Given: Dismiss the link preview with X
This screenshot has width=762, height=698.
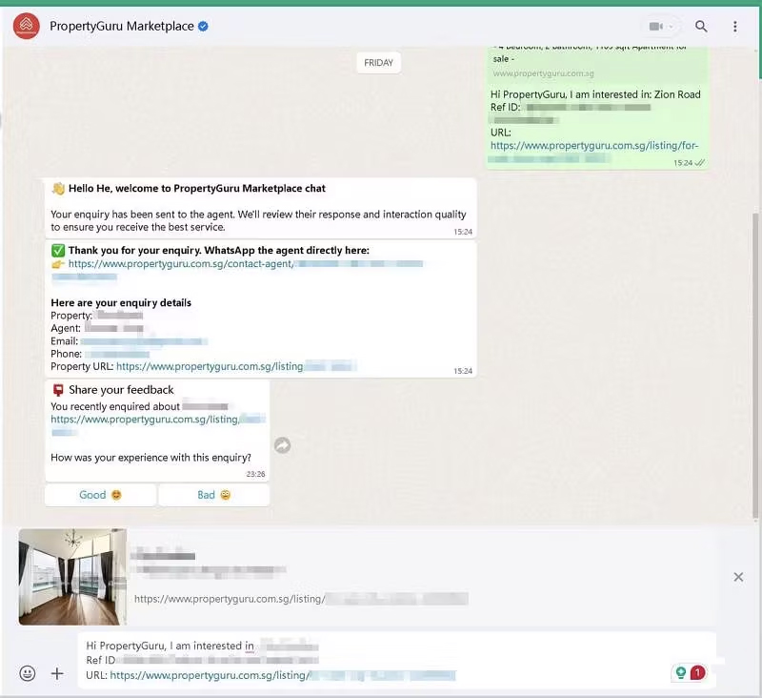Looking at the screenshot, I should (738, 577).
